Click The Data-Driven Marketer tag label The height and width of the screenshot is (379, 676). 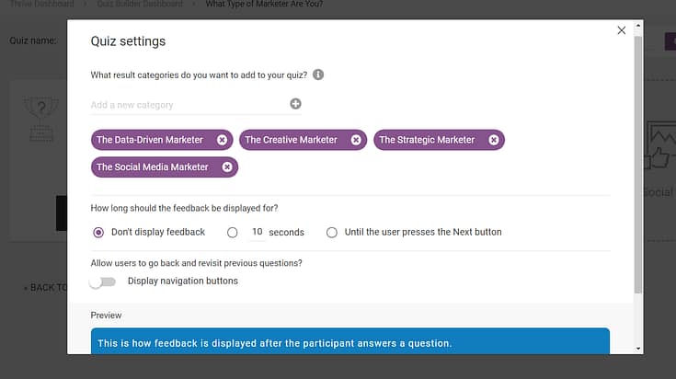point(150,140)
